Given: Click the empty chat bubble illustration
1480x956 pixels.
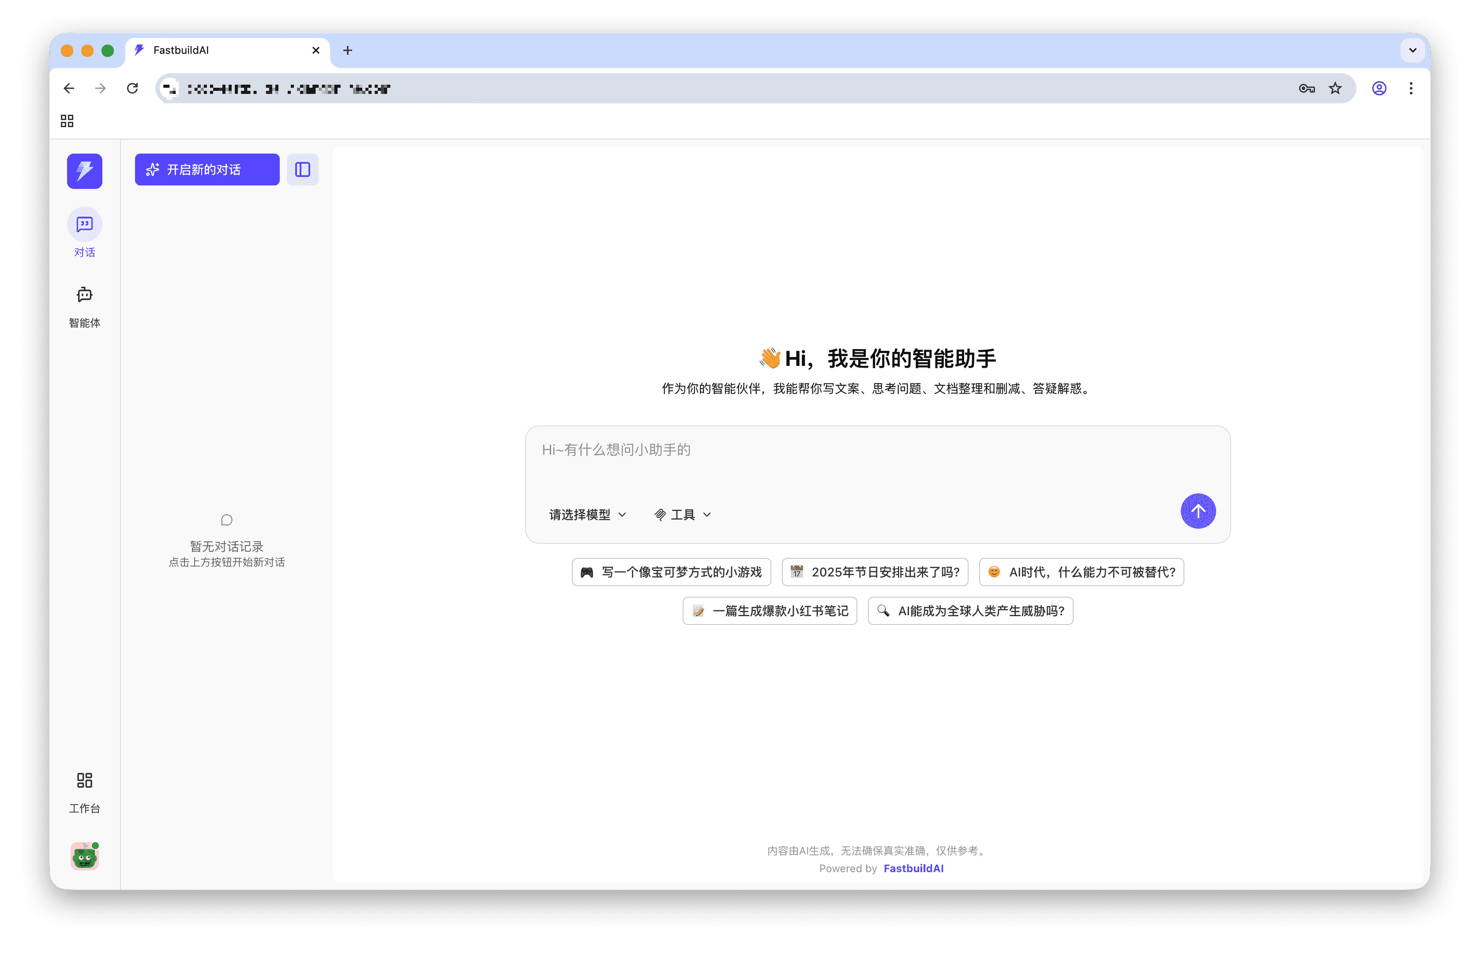Looking at the screenshot, I should pos(226,520).
